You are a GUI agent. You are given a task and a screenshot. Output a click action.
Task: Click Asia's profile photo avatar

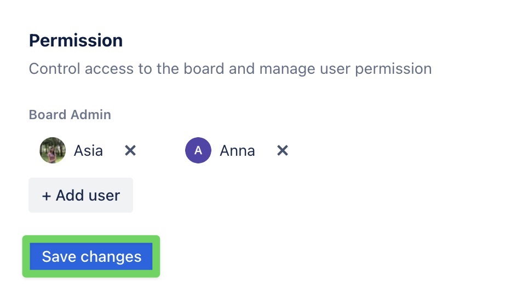(x=53, y=150)
